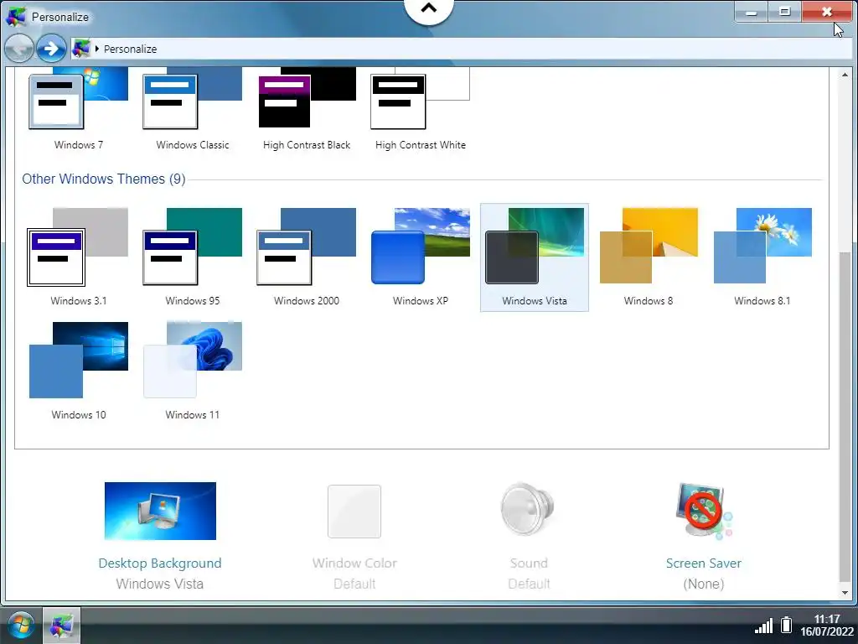Apply the Windows Classic theme

[x=192, y=110]
